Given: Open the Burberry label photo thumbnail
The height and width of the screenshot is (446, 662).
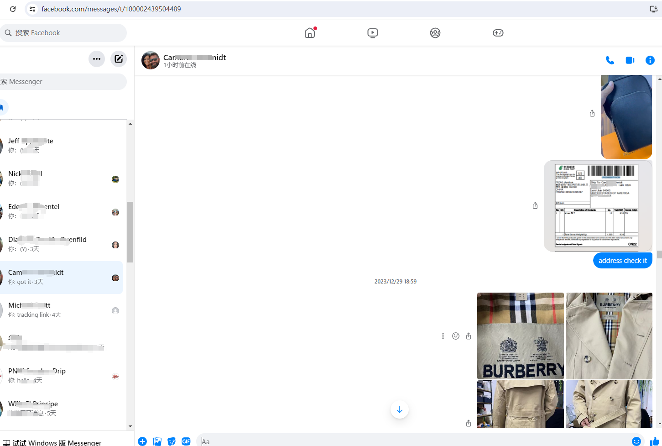Looking at the screenshot, I should coord(520,336).
